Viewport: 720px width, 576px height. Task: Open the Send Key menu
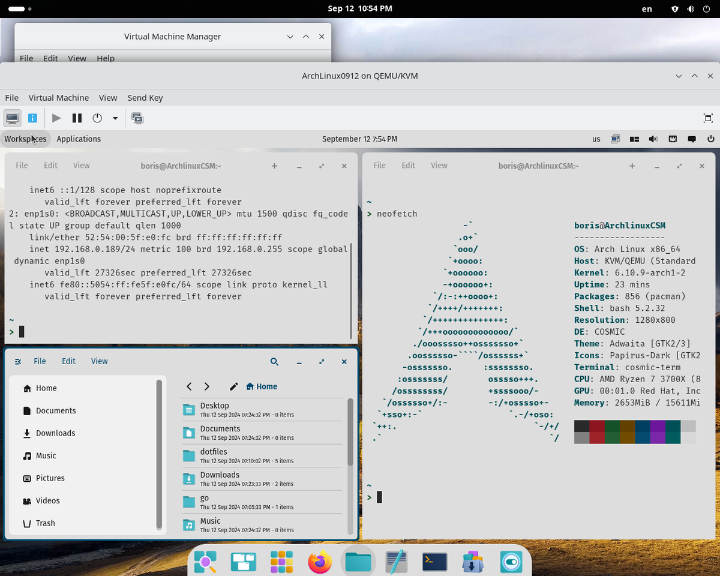[x=145, y=98]
